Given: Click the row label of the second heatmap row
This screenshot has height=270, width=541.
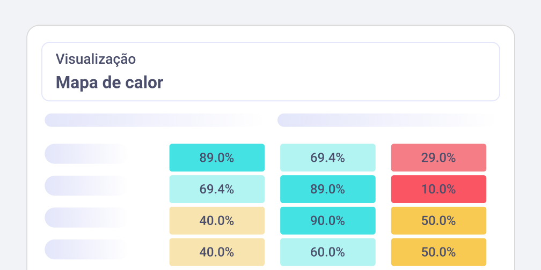Looking at the screenshot, I should [x=86, y=185].
